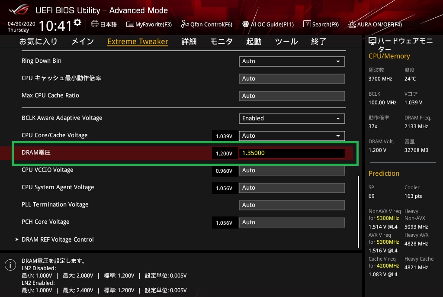Click 日本語 language selector
Image resolution: width=443 pixels, height=297 pixels.
109,24
